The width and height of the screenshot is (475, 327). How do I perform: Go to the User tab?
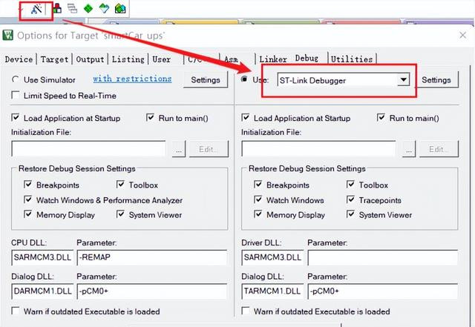click(x=162, y=59)
